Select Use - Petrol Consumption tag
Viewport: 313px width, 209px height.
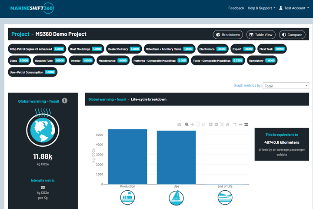click(x=33, y=72)
